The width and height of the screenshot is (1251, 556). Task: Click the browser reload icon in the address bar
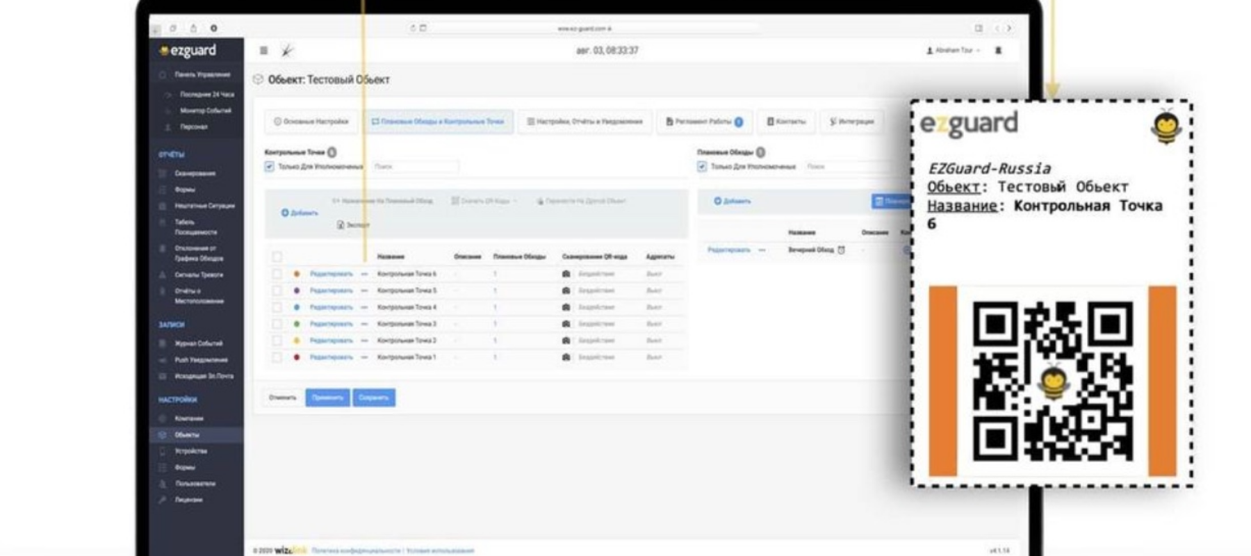point(413,28)
